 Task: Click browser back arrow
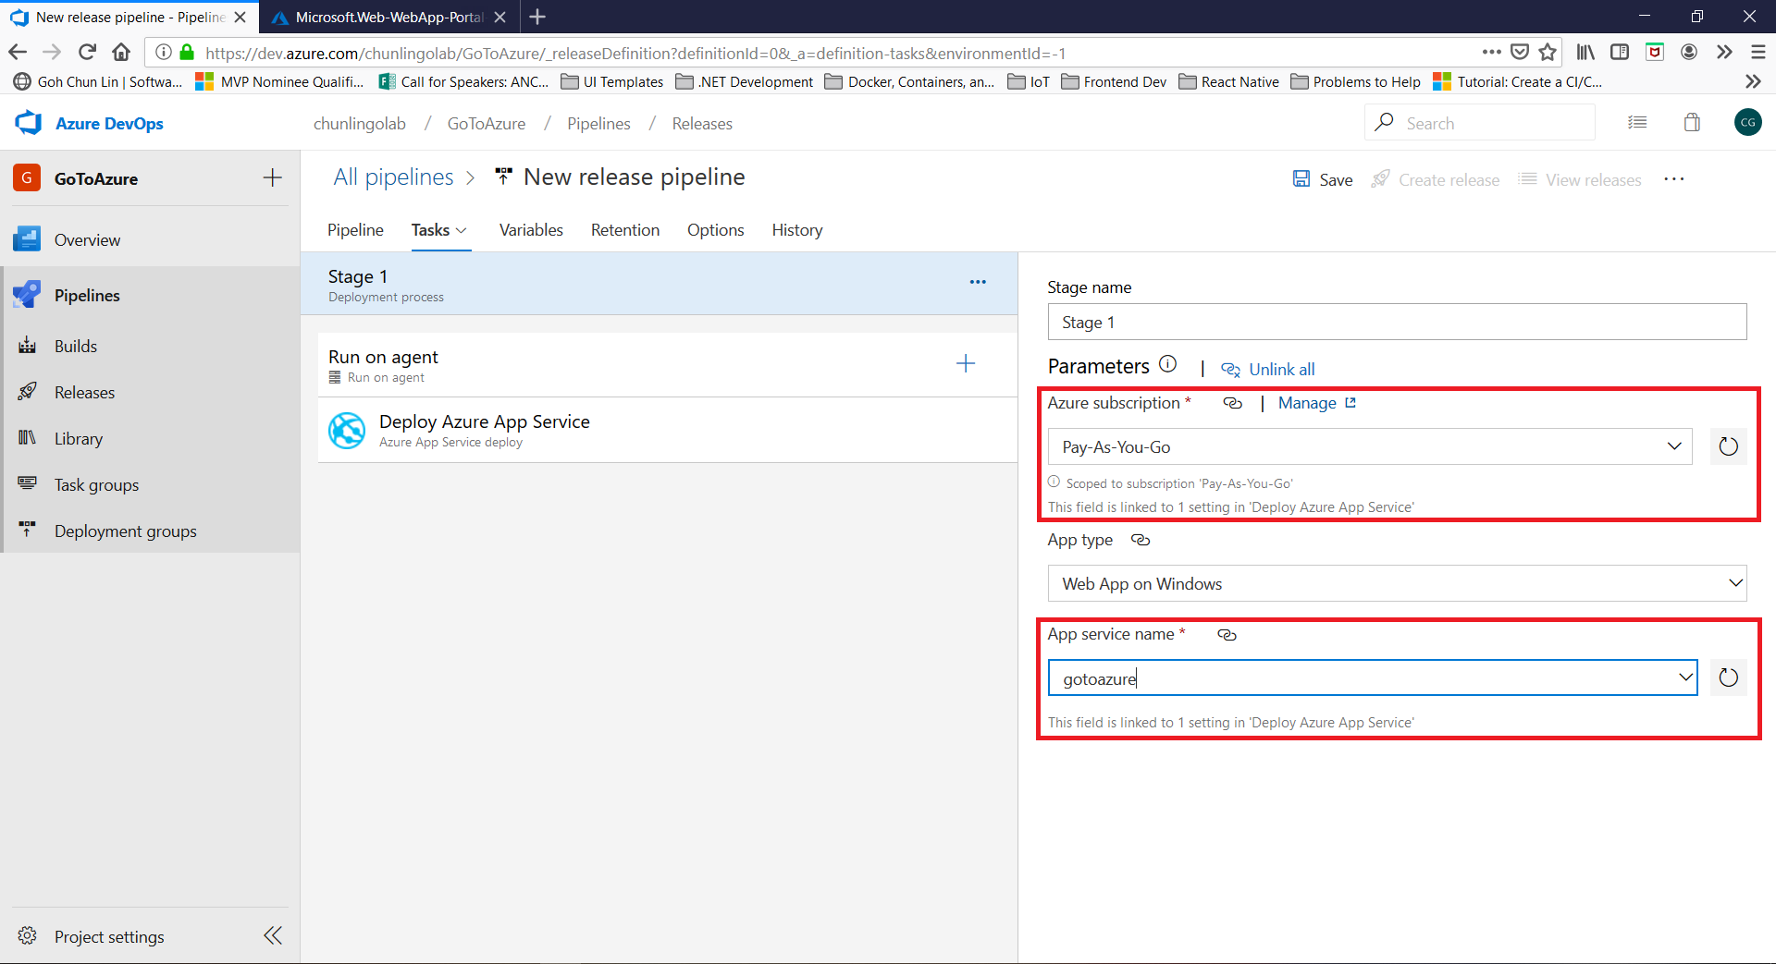18,52
